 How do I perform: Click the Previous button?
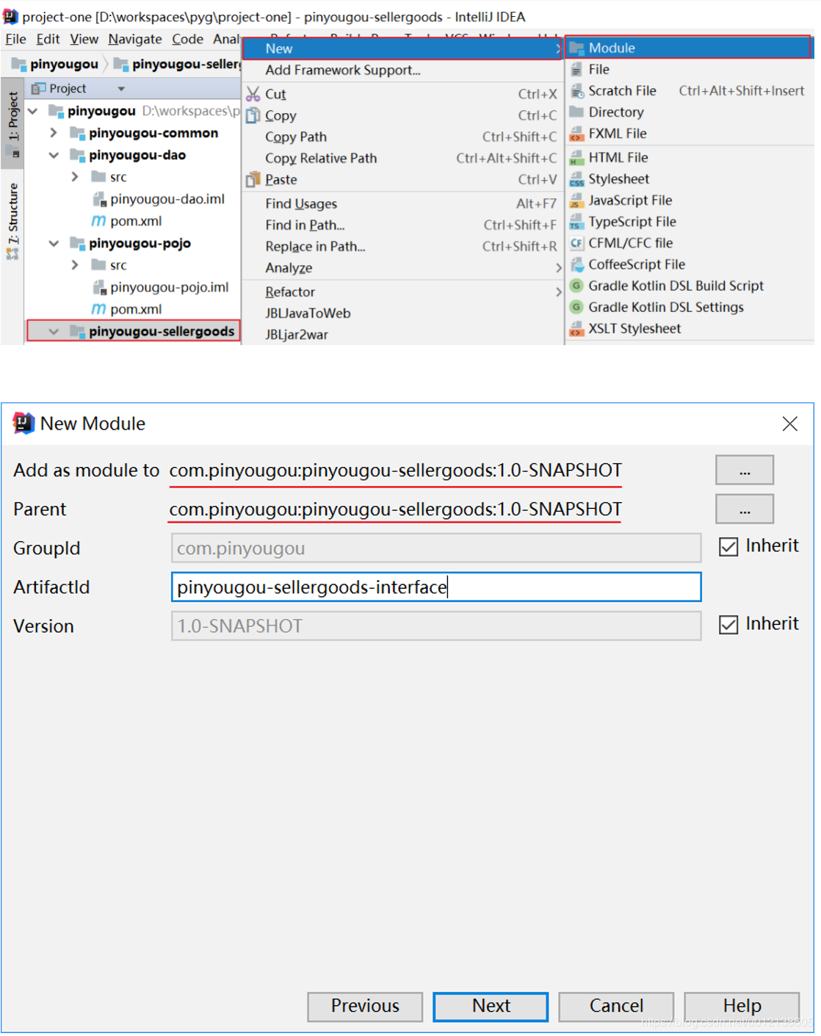(365, 1006)
